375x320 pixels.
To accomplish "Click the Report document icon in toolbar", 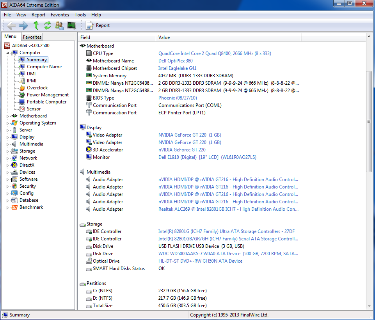I will pyautogui.click(x=90, y=25).
